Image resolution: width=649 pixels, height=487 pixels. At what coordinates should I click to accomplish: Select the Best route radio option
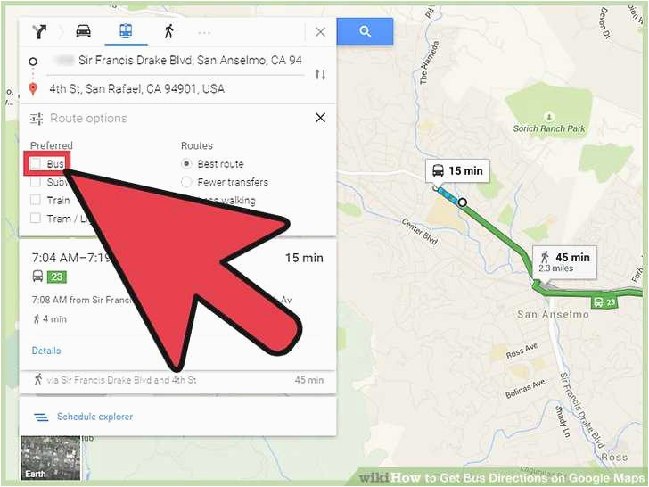point(186,164)
